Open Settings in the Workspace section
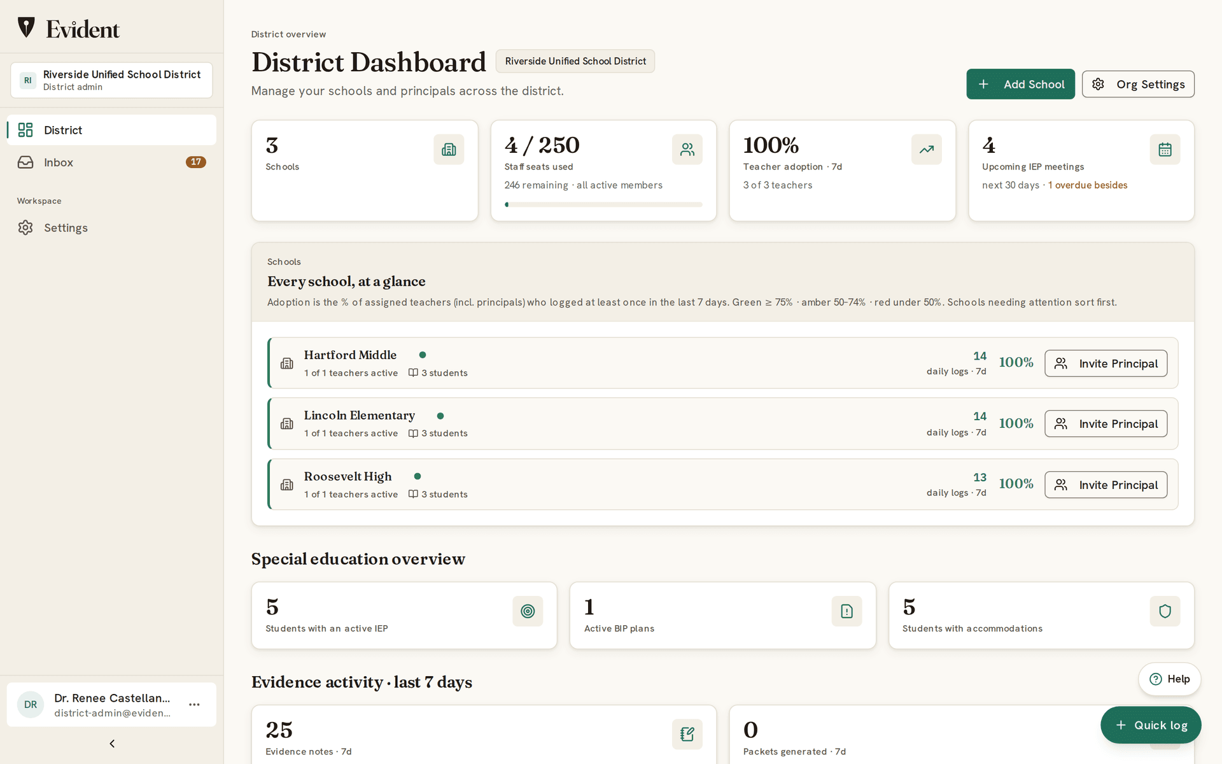1222x764 pixels. click(111, 227)
